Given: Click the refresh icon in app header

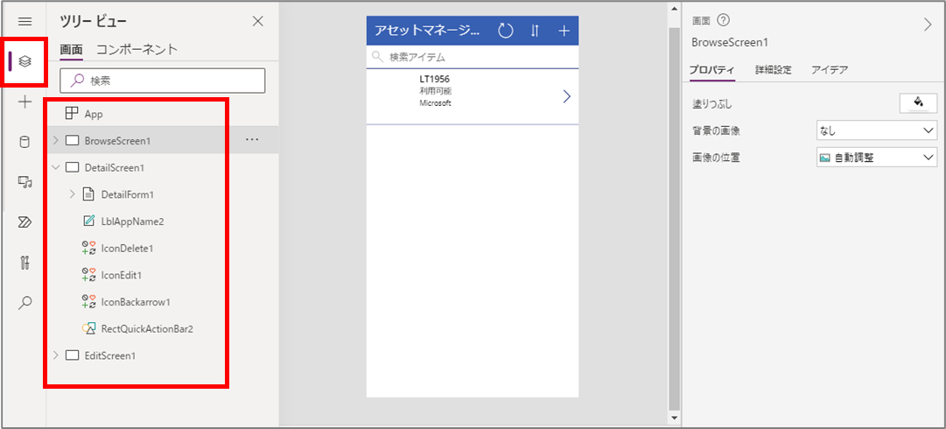Looking at the screenshot, I should tap(506, 31).
